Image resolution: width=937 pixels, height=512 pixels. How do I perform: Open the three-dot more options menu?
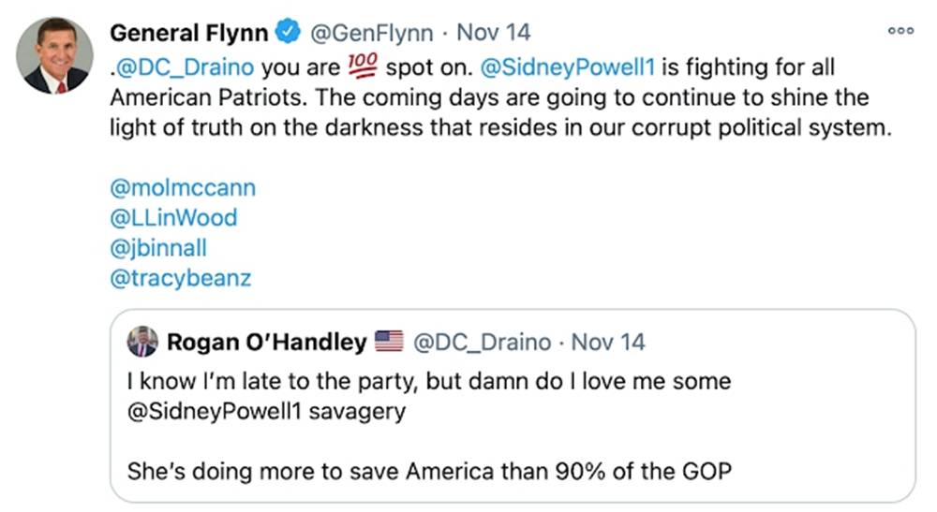tap(900, 30)
